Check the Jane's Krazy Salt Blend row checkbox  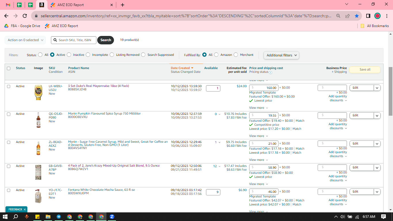(9, 166)
